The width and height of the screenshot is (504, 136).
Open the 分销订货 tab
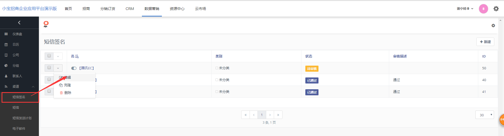point(108,9)
